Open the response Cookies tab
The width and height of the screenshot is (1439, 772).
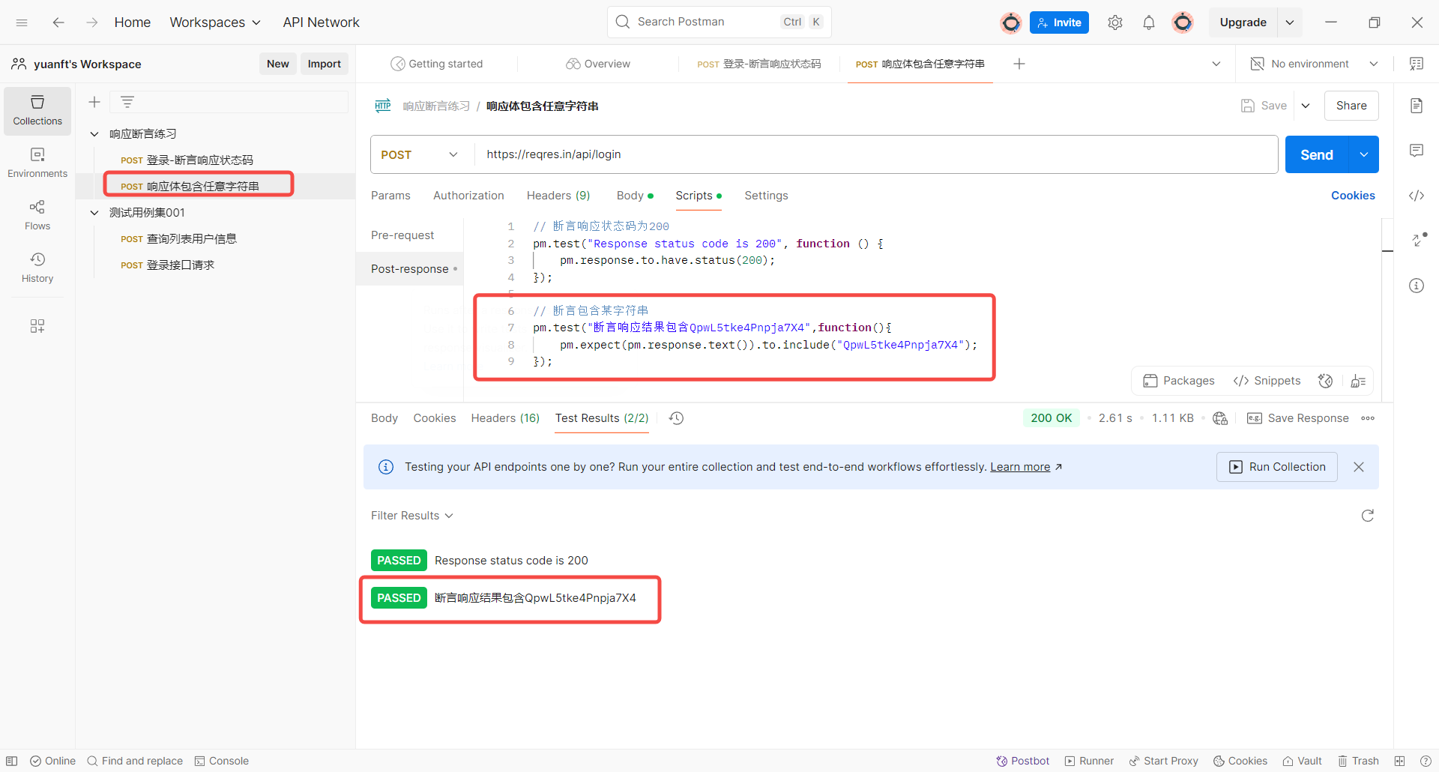(x=435, y=418)
